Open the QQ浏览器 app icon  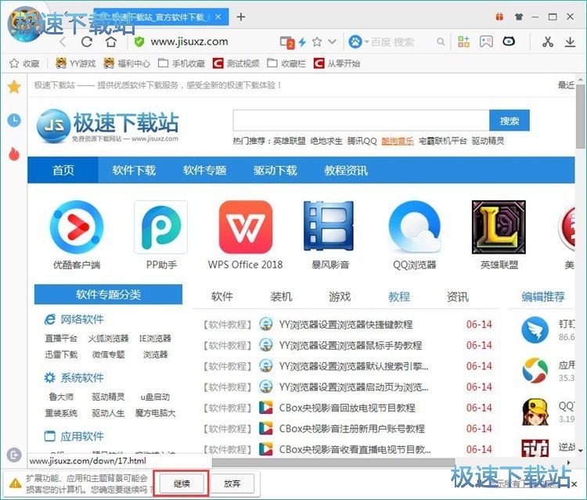(x=414, y=227)
